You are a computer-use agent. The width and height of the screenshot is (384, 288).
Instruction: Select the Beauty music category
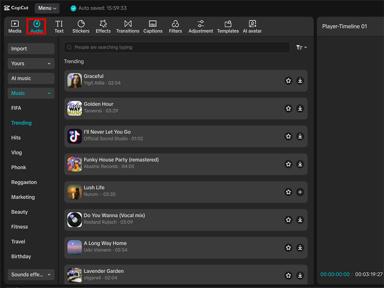tap(19, 212)
